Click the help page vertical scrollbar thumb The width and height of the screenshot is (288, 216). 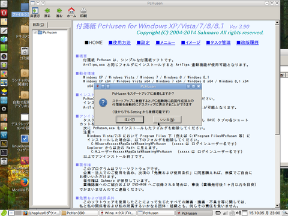[x=277, y=80]
